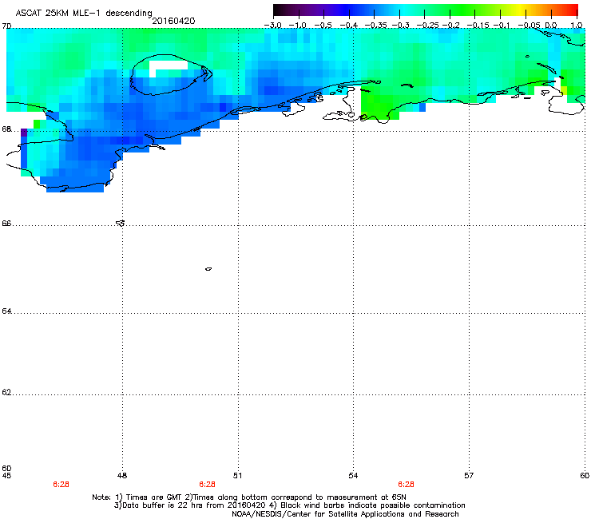Select the "-0.2" color scale label

pyautogui.click(x=451, y=26)
